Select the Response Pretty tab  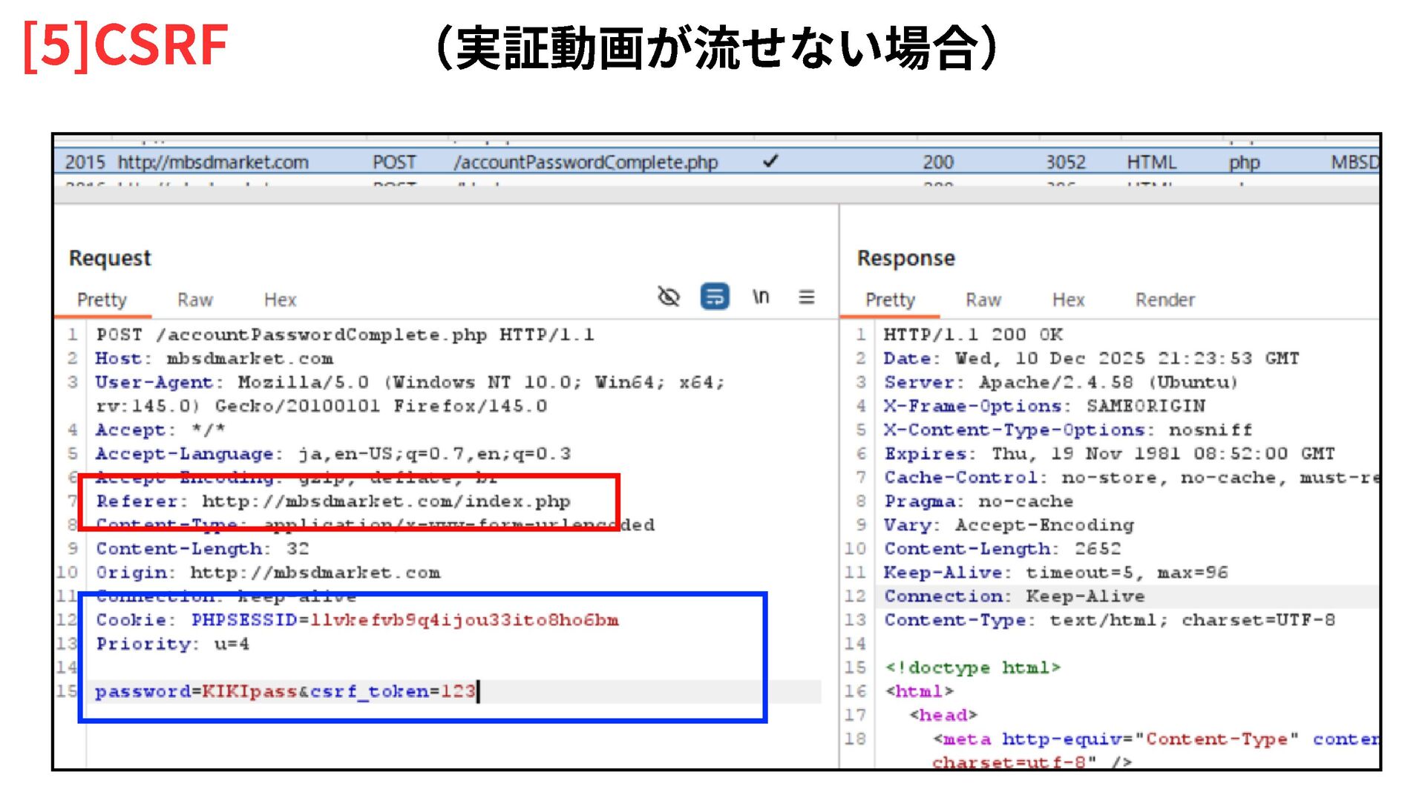(889, 300)
